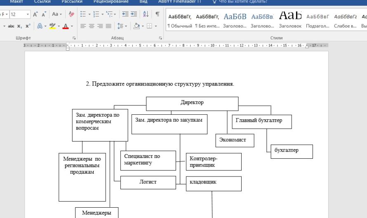The height and width of the screenshot is (218, 367).
Task: Click the 'Специалист по маркетингу' text
Action: click(x=142, y=160)
